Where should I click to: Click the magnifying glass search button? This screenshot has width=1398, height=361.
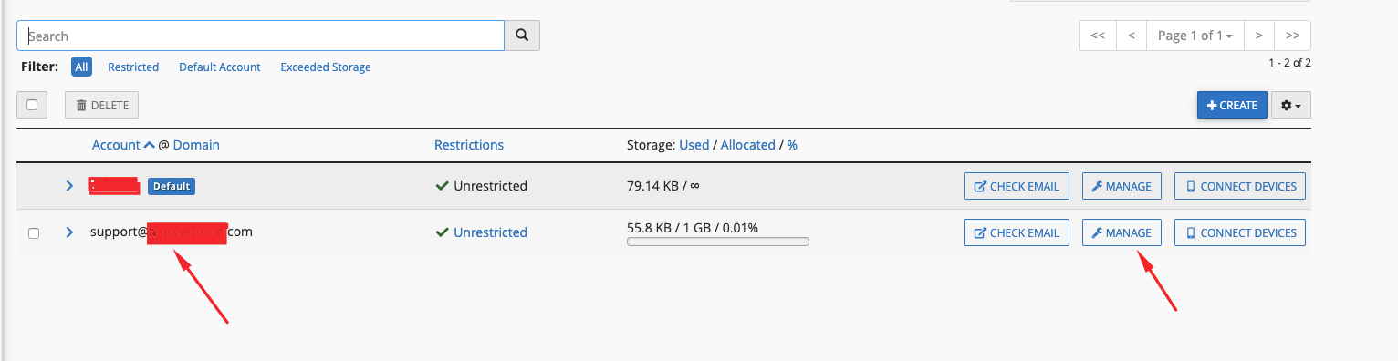522,36
